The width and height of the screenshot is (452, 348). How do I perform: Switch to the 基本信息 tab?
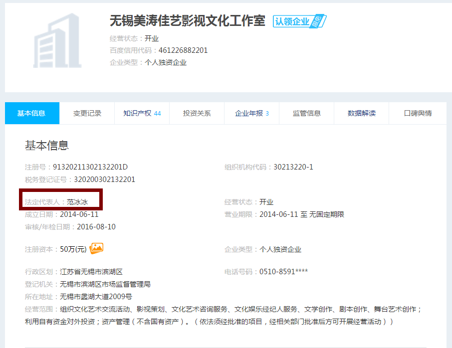[x=32, y=113]
